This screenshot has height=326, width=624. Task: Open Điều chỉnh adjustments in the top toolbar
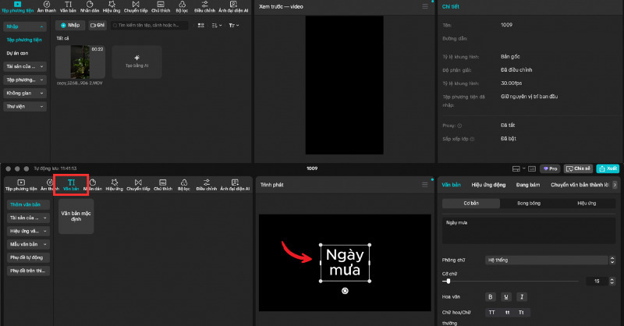[206, 7]
